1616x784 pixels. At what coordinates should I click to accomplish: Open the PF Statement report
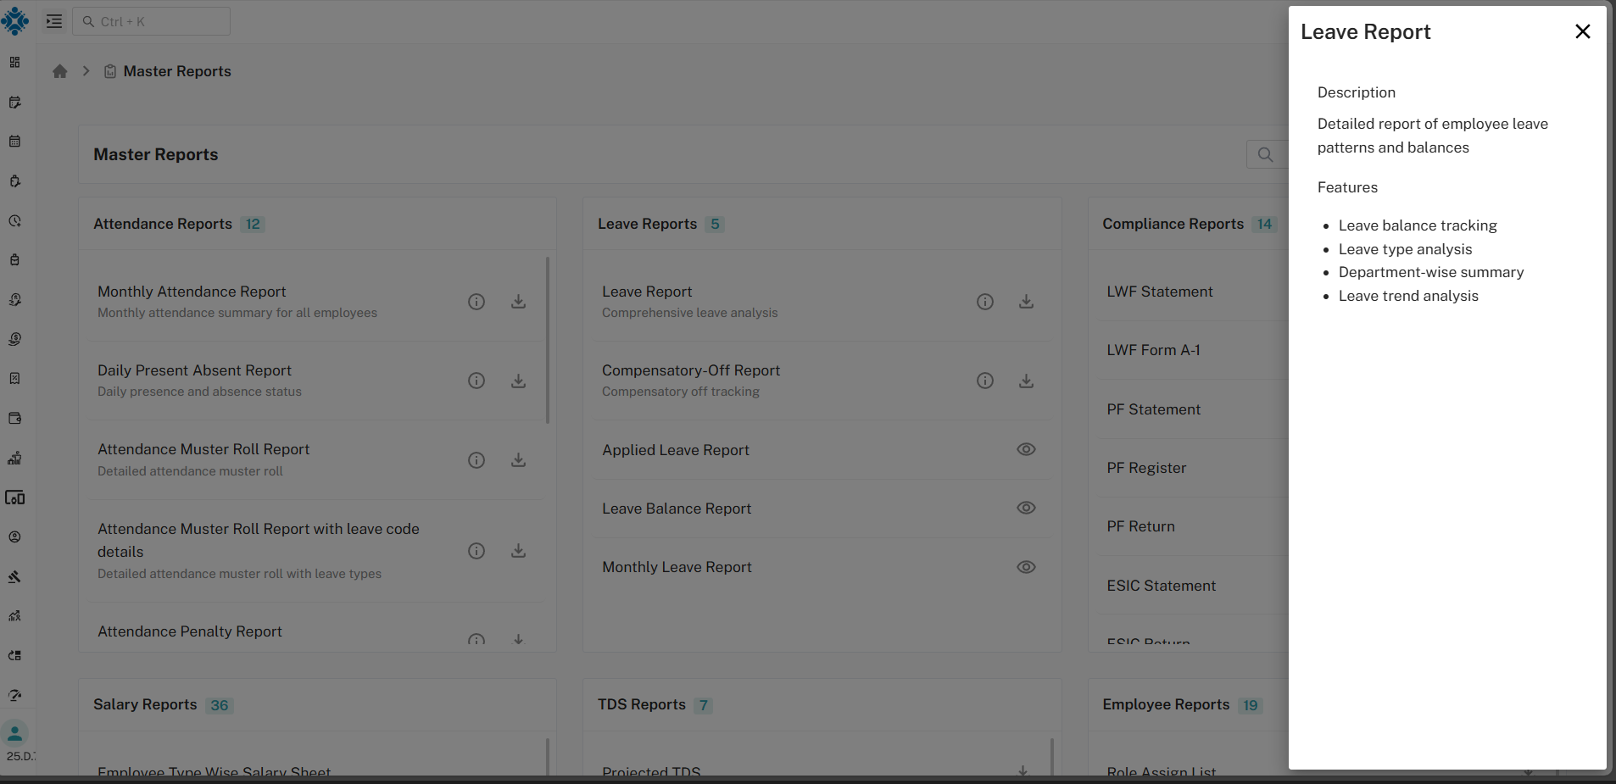point(1153,409)
